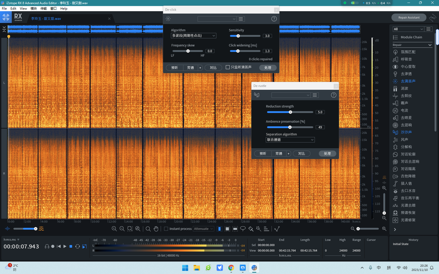
Task: Enable the 只监听滴答声 checkbox
Action: click(x=227, y=67)
